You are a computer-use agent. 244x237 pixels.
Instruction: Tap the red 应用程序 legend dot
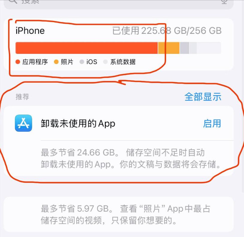point(18,62)
